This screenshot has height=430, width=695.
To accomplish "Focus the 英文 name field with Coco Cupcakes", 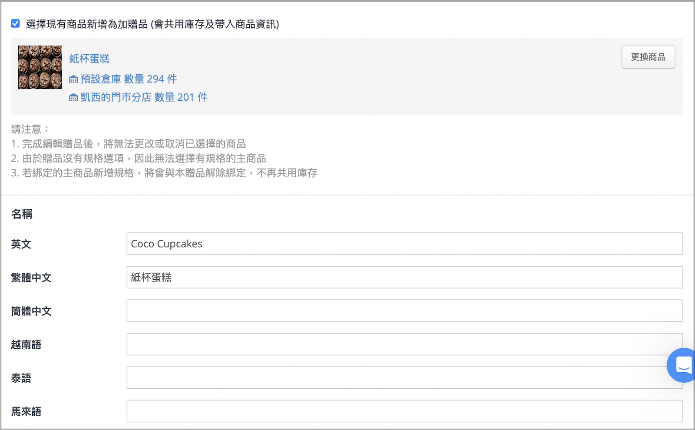I will [x=404, y=244].
